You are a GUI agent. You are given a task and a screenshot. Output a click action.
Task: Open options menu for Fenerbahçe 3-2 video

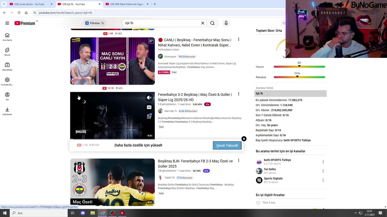(239, 94)
